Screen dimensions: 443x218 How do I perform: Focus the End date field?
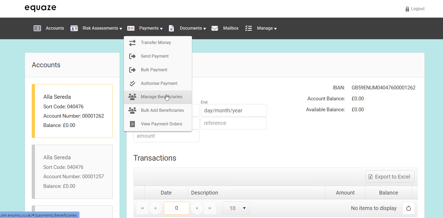[x=234, y=110]
